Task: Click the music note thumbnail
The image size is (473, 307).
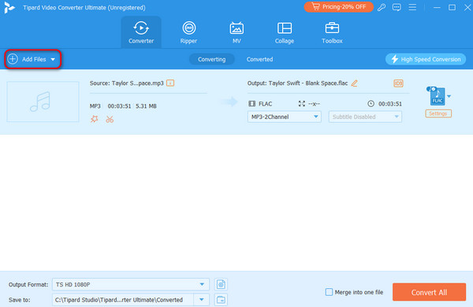Action: point(43,102)
